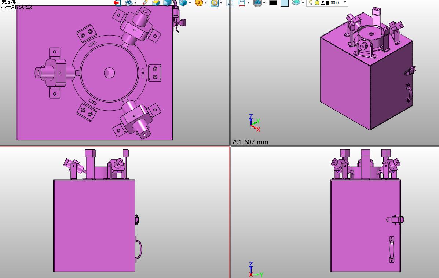Click the blue cube with overlay icon
This screenshot has width=439, height=278.
coord(183,3)
